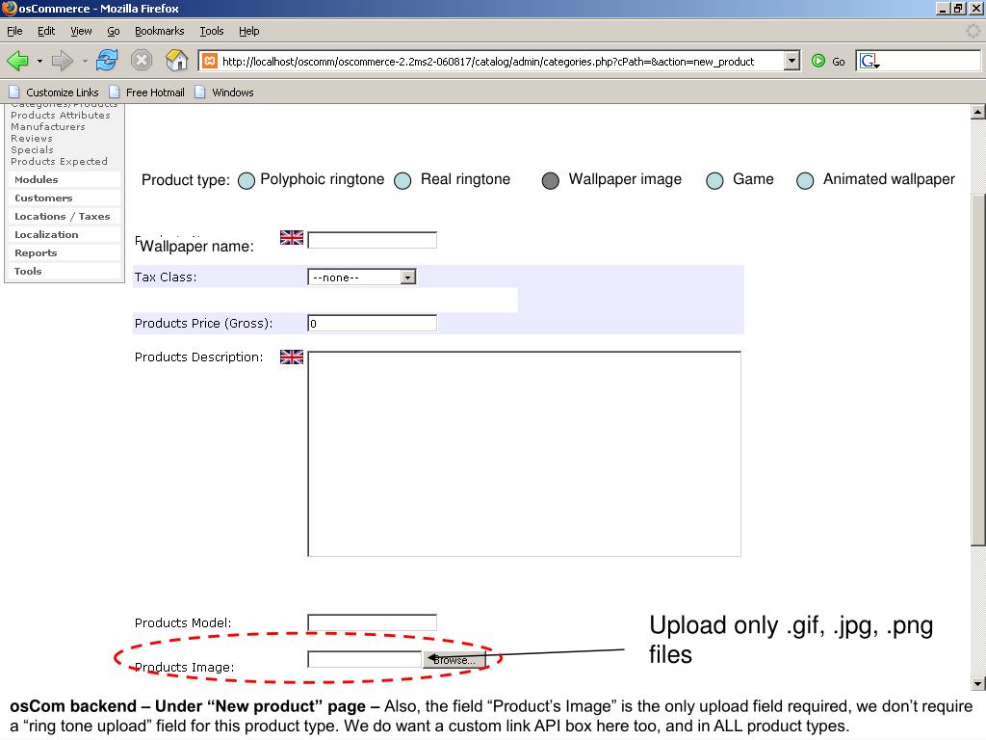The width and height of the screenshot is (986, 740).
Task: Click the page scrollbar up arrow
Action: click(978, 112)
